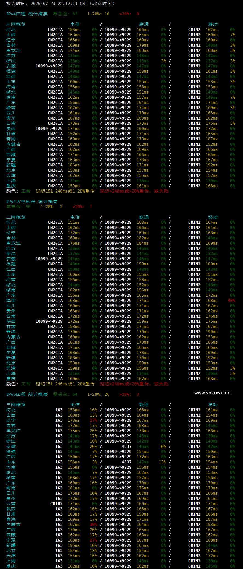Viewport: 243px width, 569px height.
Task: Click 上海 mobile "130ms" in IPv4回程
Action: [212, 181]
